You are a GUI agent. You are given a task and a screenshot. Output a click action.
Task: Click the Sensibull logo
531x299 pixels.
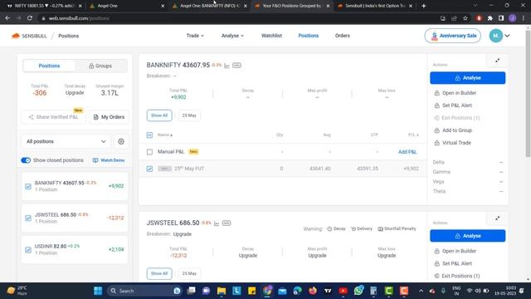click(x=29, y=36)
